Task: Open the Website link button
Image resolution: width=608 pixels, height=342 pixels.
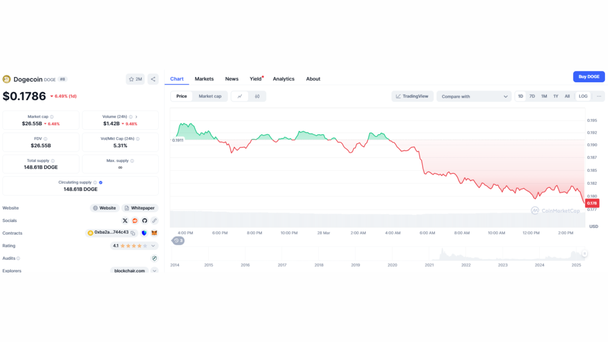Action: coord(104,208)
